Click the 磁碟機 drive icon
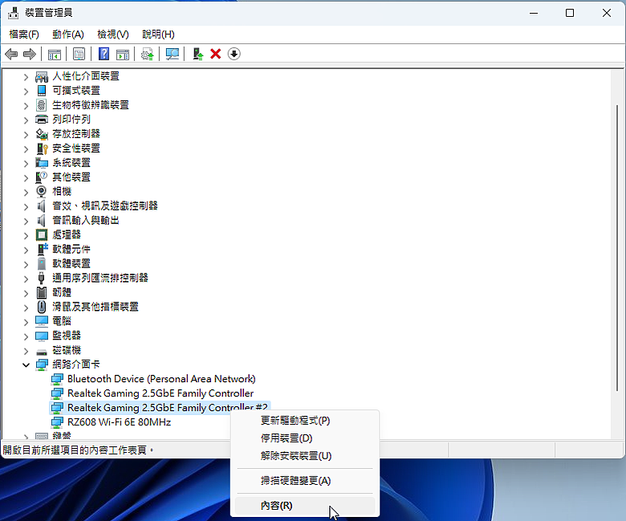The width and height of the screenshot is (626, 521). (42, 352)
